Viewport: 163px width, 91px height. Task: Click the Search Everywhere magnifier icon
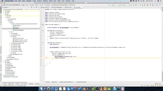point(160,5)
